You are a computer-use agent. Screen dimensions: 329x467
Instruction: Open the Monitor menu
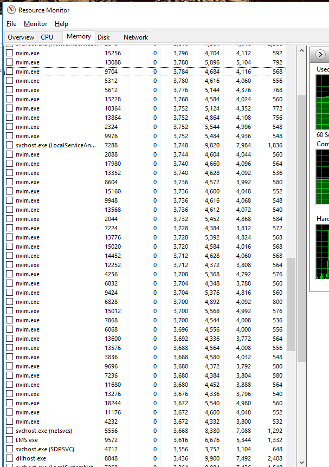35,24
